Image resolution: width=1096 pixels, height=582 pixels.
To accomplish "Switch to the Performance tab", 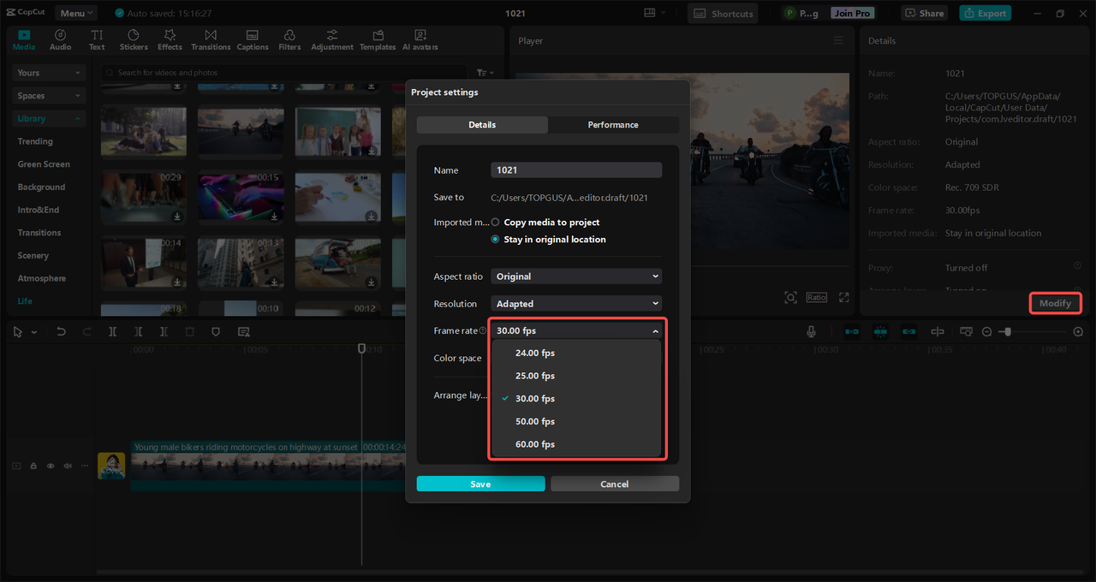I will [613, 125].
